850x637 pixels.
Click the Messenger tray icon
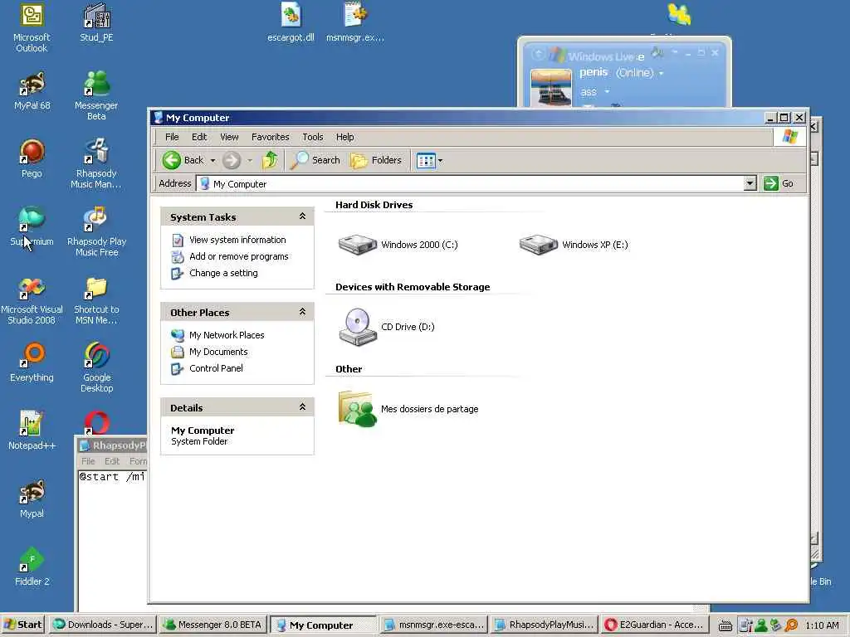(761, 625)
